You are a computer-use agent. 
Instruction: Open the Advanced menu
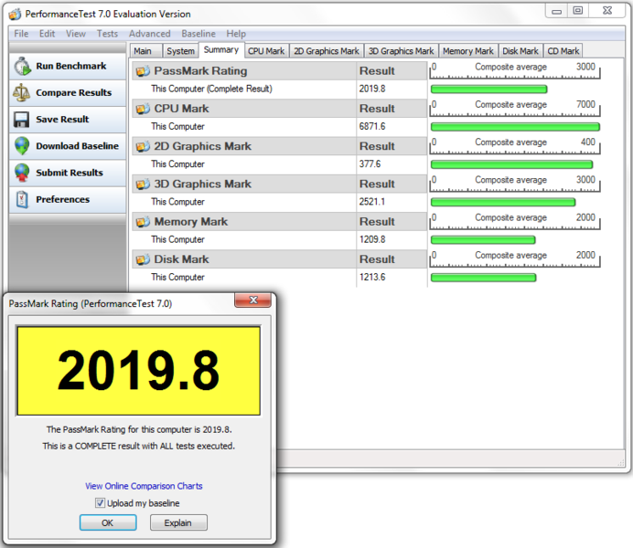[149, 34]
